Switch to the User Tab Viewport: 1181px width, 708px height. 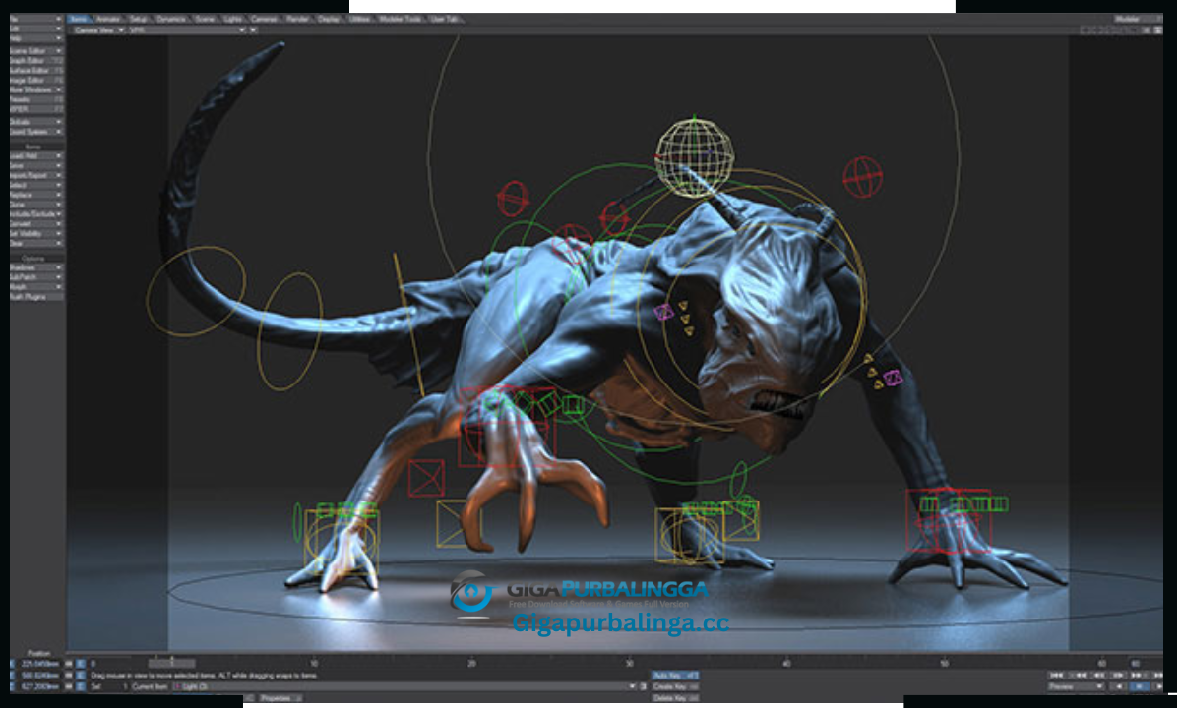click(446, 19)
